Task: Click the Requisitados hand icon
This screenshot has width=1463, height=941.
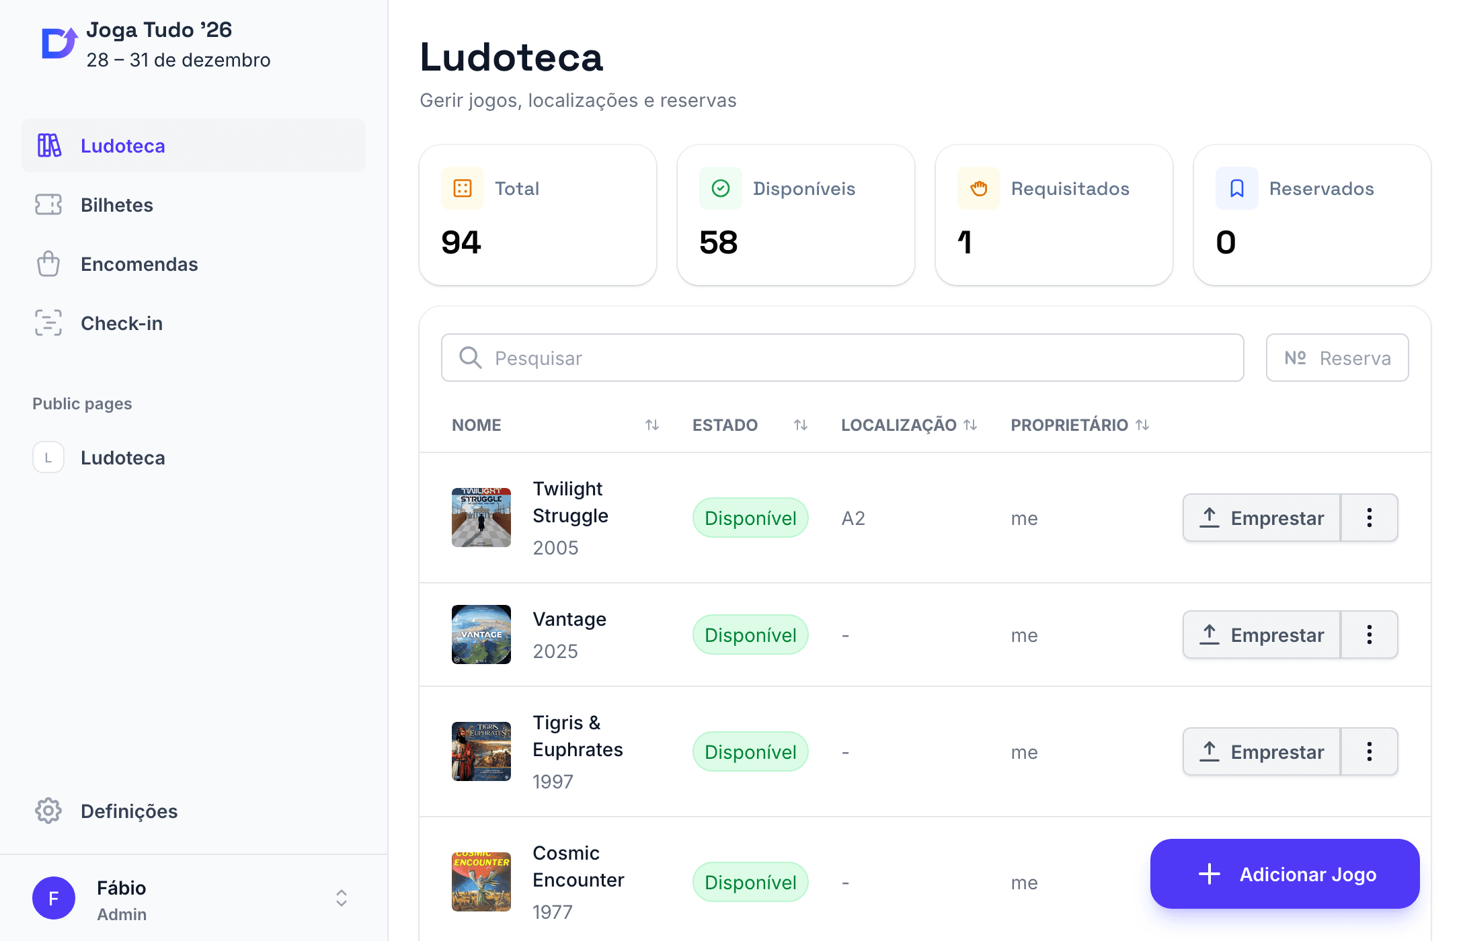Action: (x=979, y=188)
